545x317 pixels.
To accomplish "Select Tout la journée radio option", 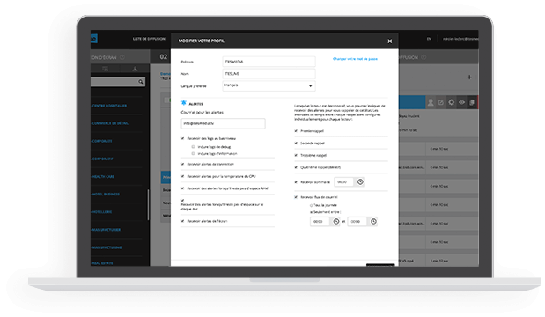I will click(311, 205).
